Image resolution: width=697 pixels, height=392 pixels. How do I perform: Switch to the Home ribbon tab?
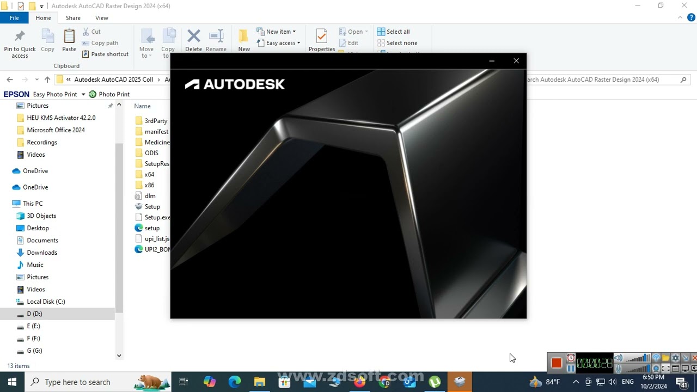(x=43, y=18)
